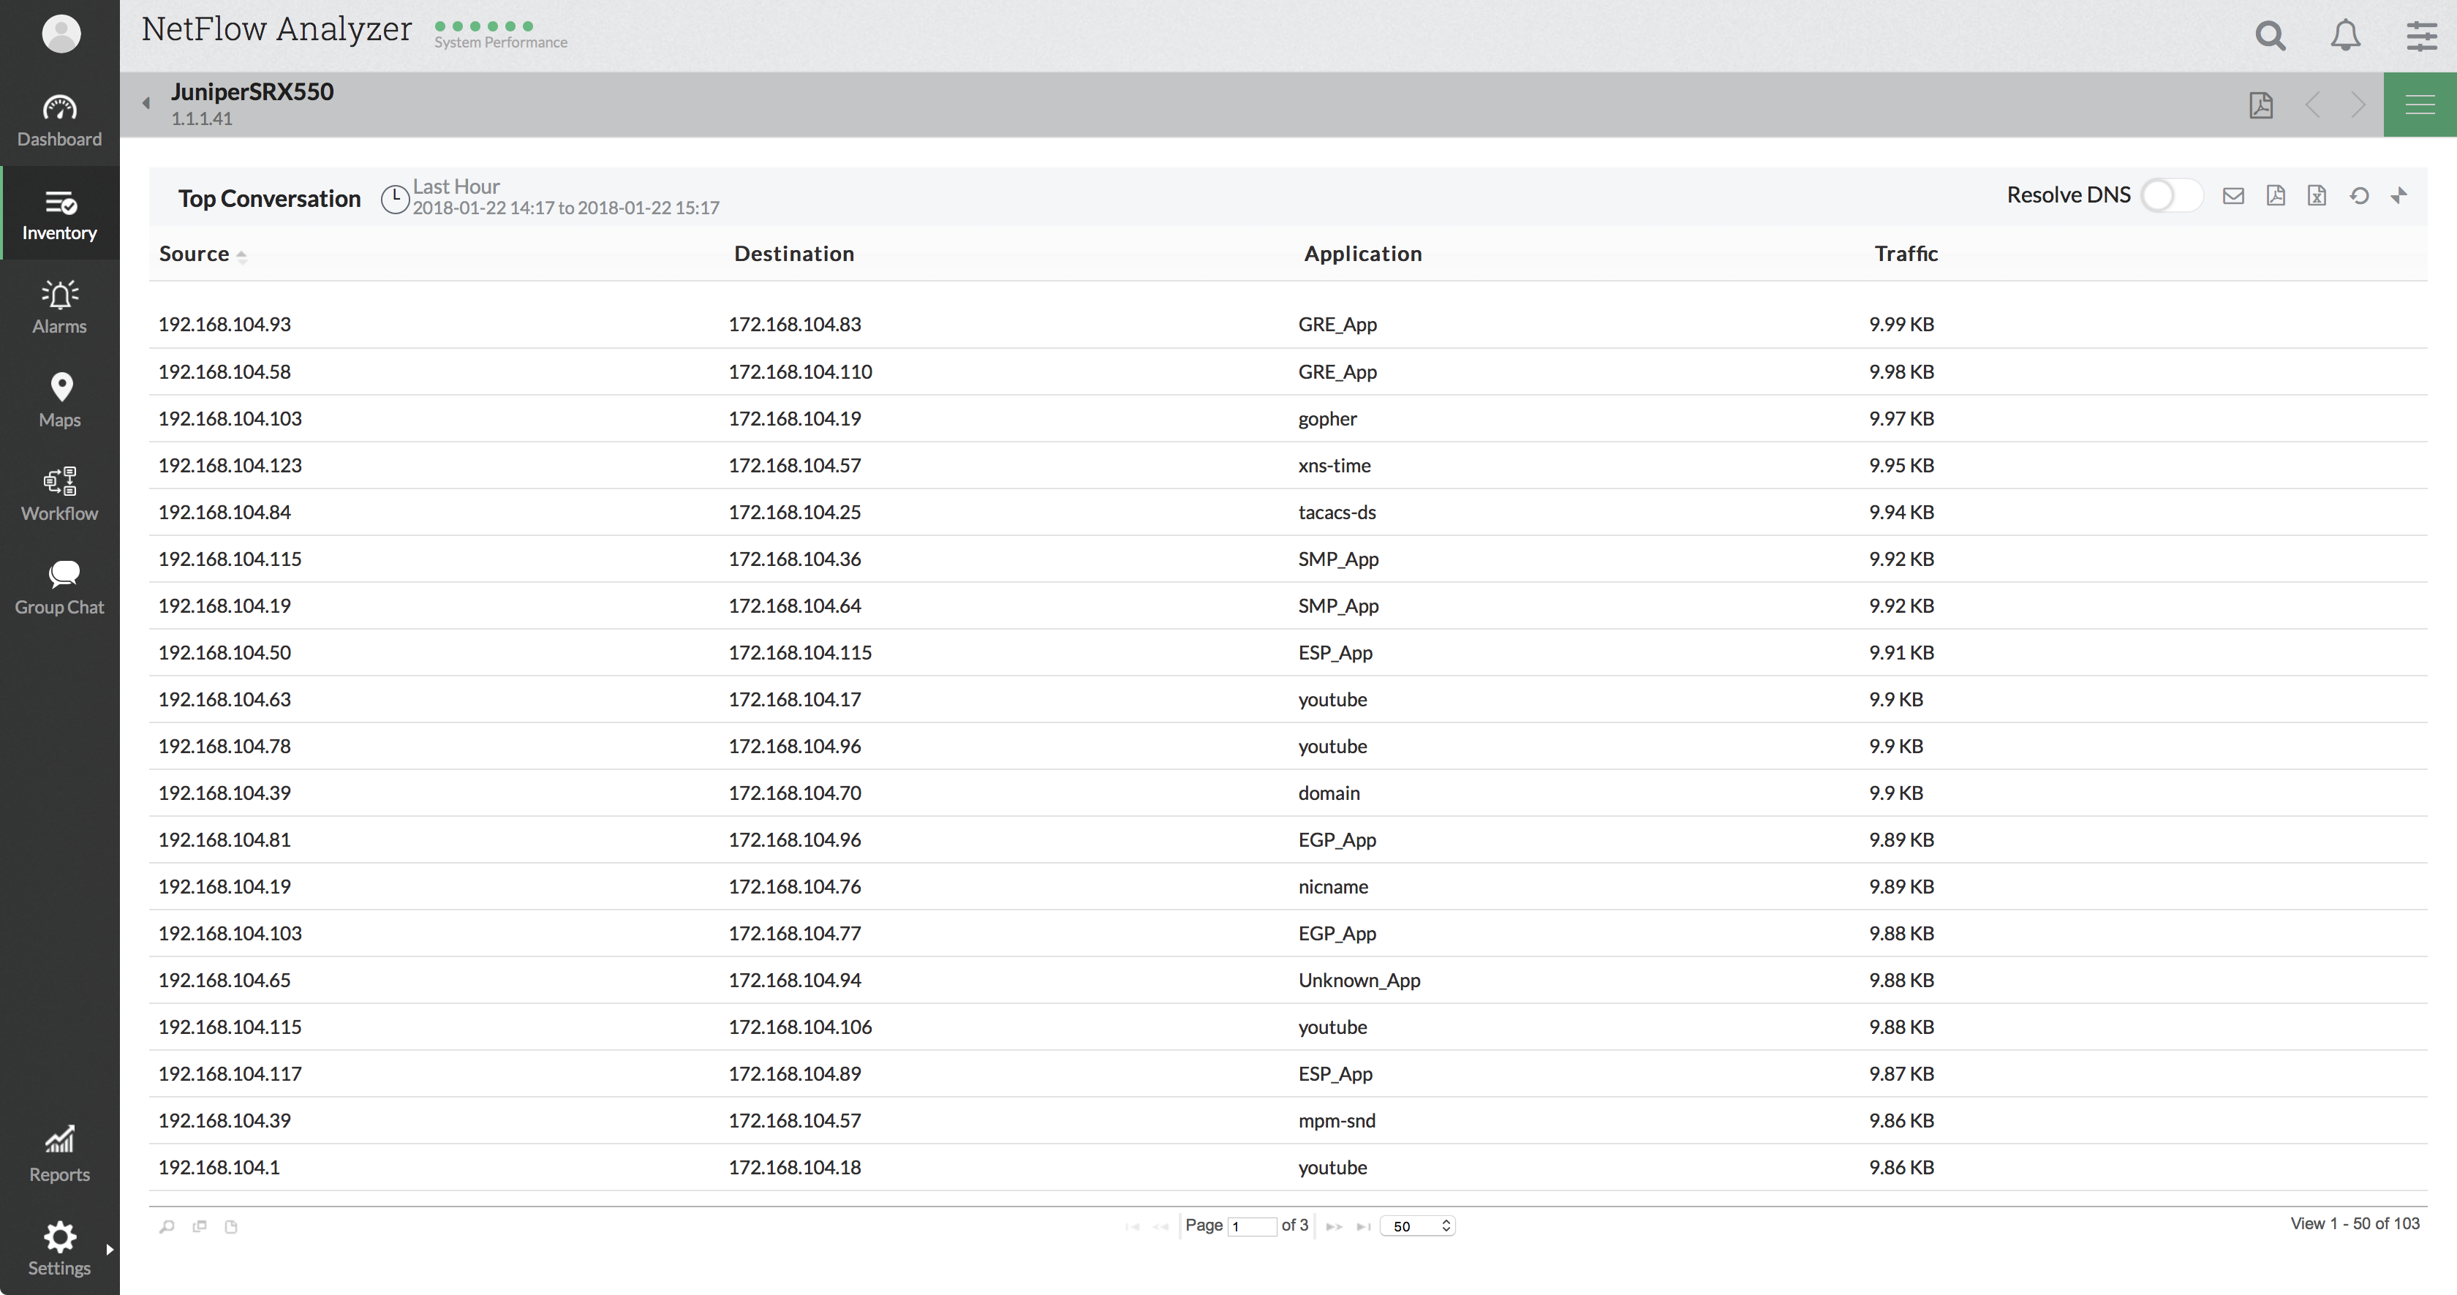
Task: Open Group Chat
Action: coord(59,587)
